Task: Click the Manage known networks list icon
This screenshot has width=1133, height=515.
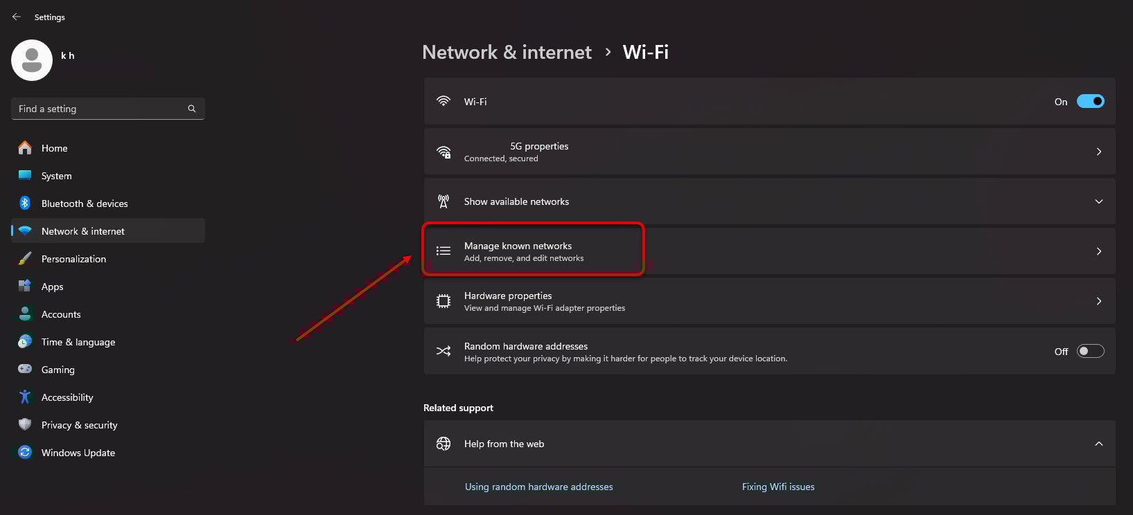Action: pyautogui.click(x=443, y=251)
